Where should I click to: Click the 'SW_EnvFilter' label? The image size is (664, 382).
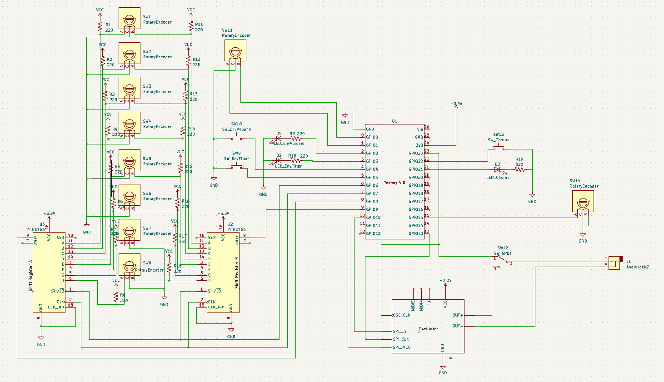click(x=236, y=159)
